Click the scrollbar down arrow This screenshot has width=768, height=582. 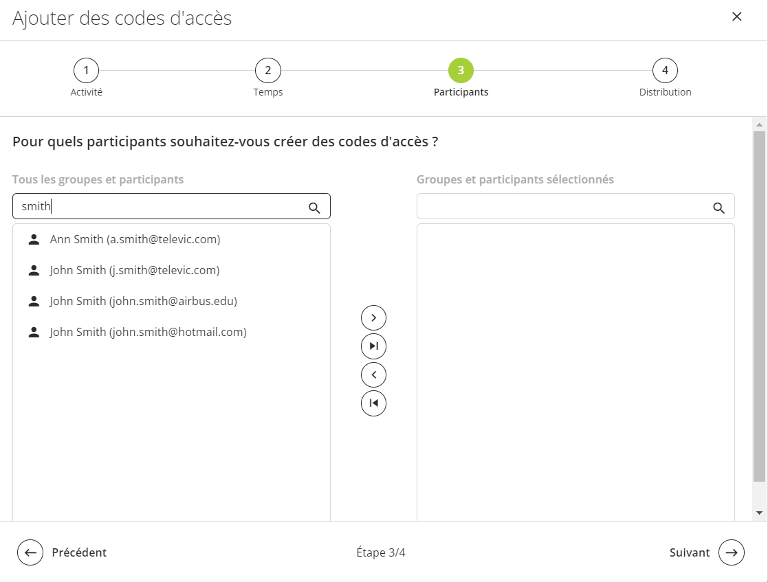point(759,513)
